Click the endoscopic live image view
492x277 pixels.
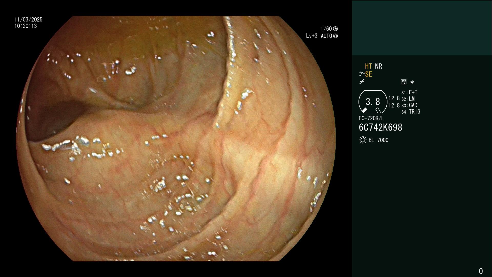click(176, 138)
